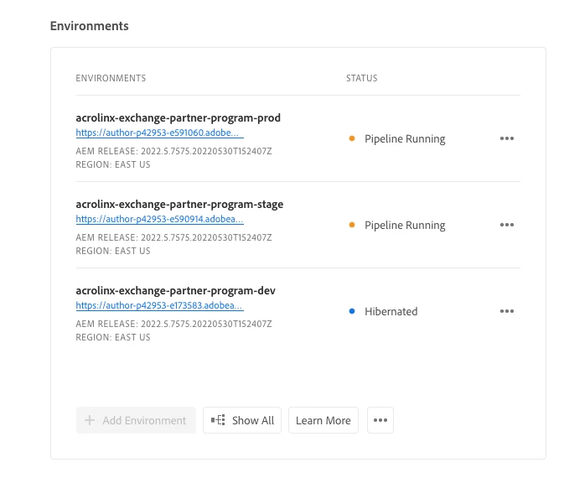The height and width of the screenshot is (478, 564).
Task: Click the blue Hibernated status dot
Action: [352, 312]
